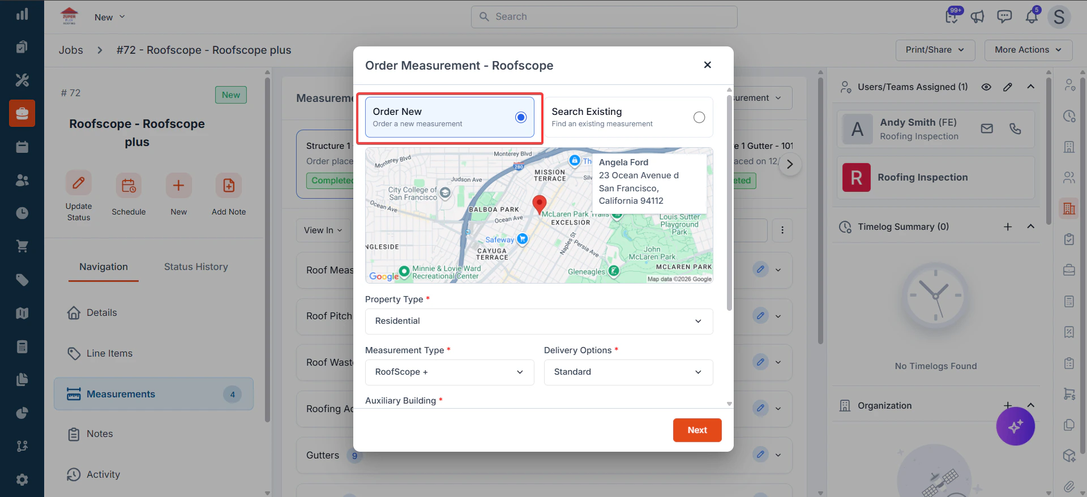1087x497 pixels.
Task: Open the New dropdown next to logo
Action: (110, 17)
